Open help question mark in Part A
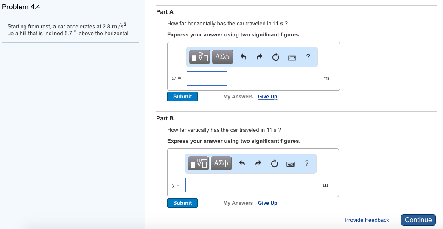 pos(308,57)
